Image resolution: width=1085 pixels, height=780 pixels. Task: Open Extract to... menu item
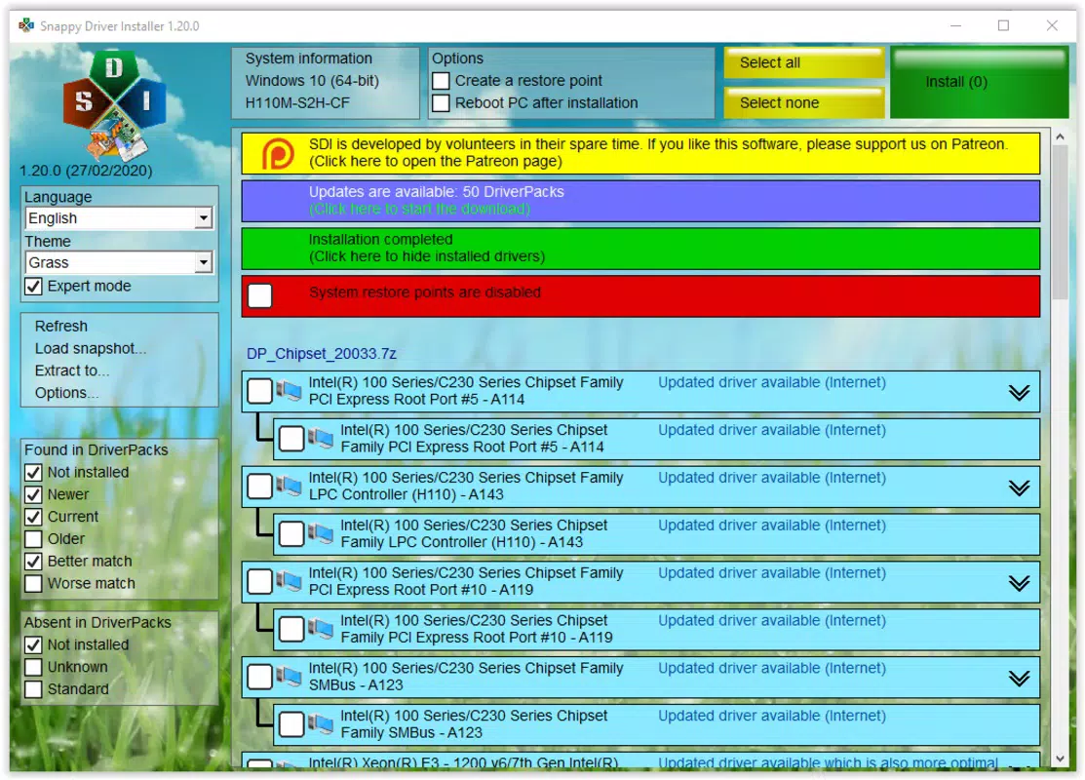[72, 370]
